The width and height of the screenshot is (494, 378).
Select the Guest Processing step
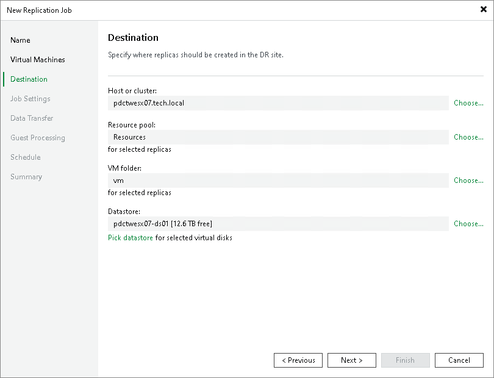tap(38, 137)
